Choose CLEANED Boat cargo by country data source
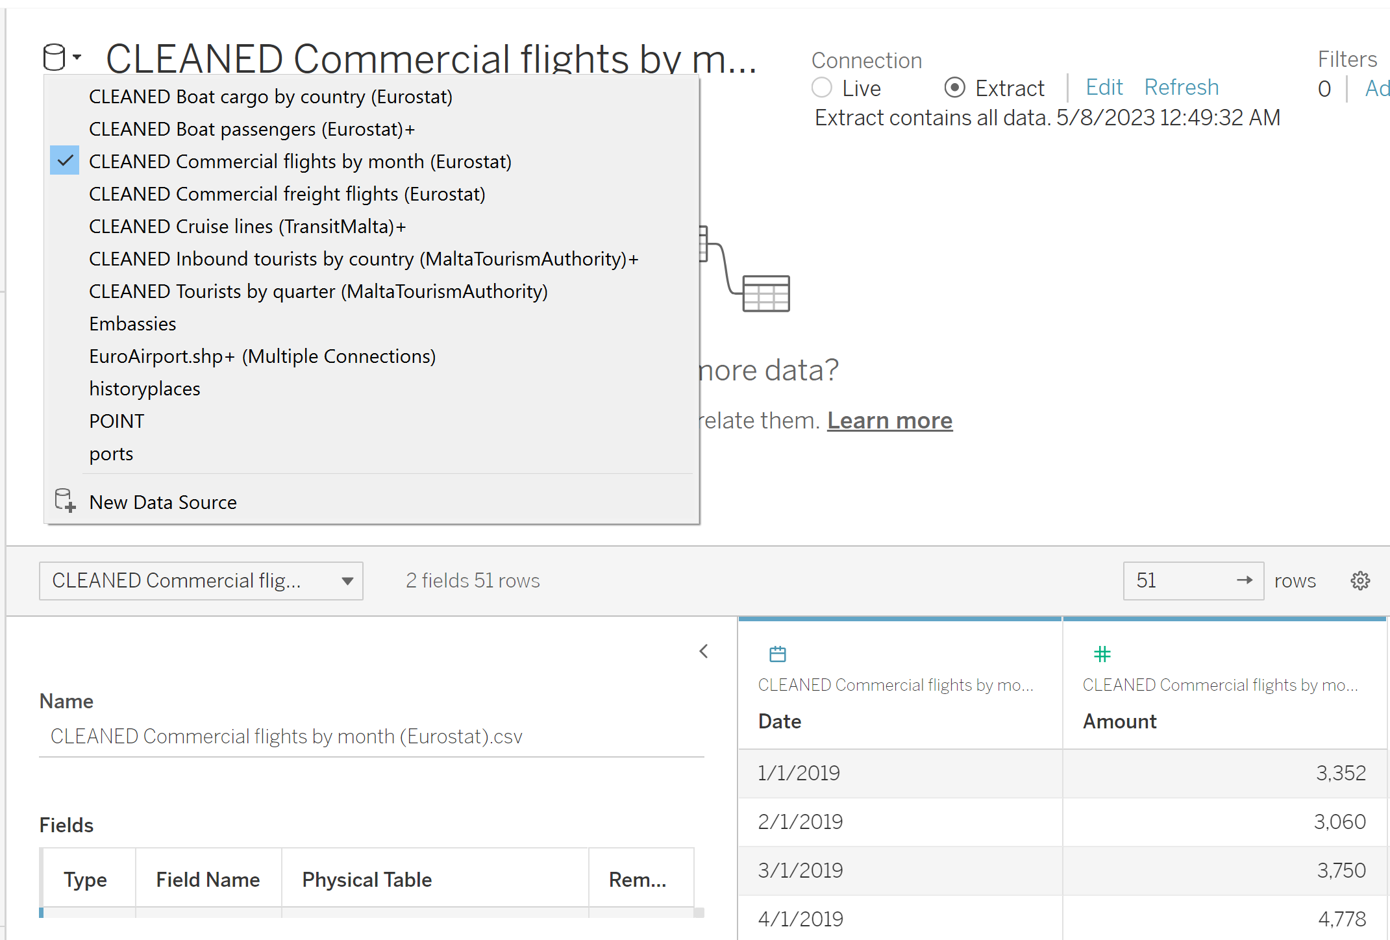Image resolution: width=1390 pixels, height=940 pixels. (270, 96)
